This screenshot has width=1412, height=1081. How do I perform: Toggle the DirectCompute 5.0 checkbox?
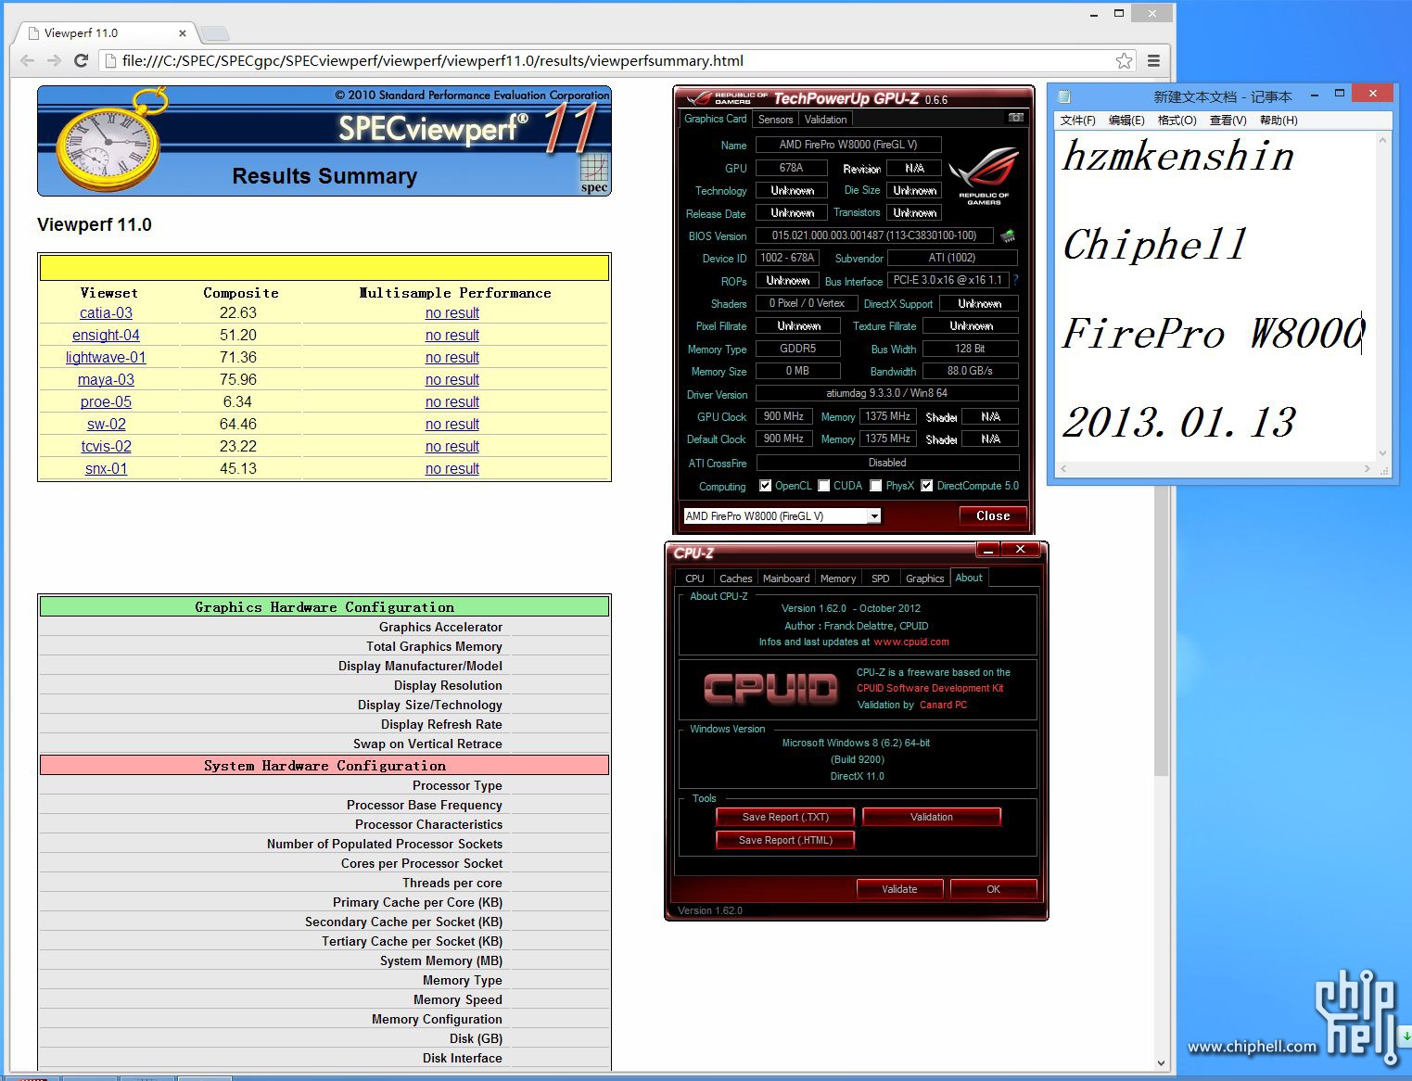tap(926, 485)
